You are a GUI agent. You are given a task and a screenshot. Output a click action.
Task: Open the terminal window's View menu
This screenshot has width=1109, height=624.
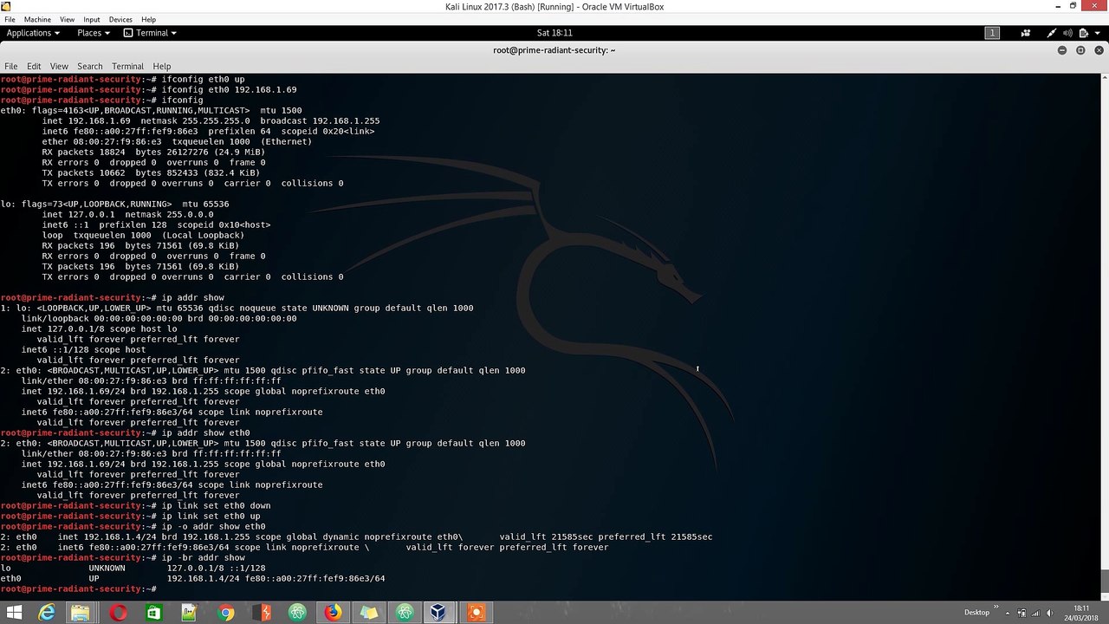(x=59, y=66)
